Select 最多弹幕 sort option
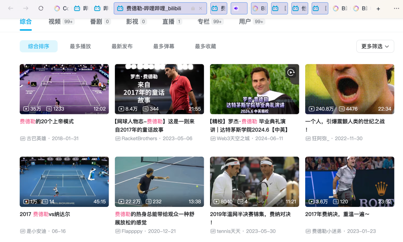This screenshot has width=403, height=242. pyautogui.click(x=163, y=46)
